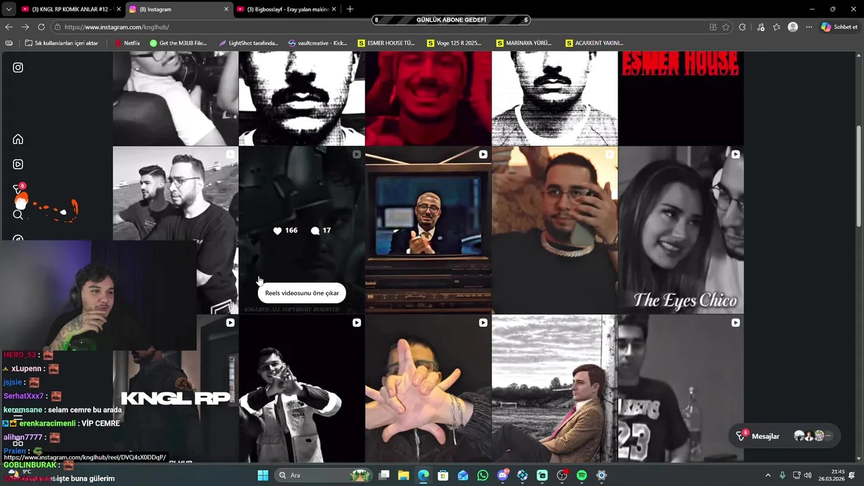Open Windows Start menu
The width and height of the screenshot is (864, 486).
click(263, 475)
